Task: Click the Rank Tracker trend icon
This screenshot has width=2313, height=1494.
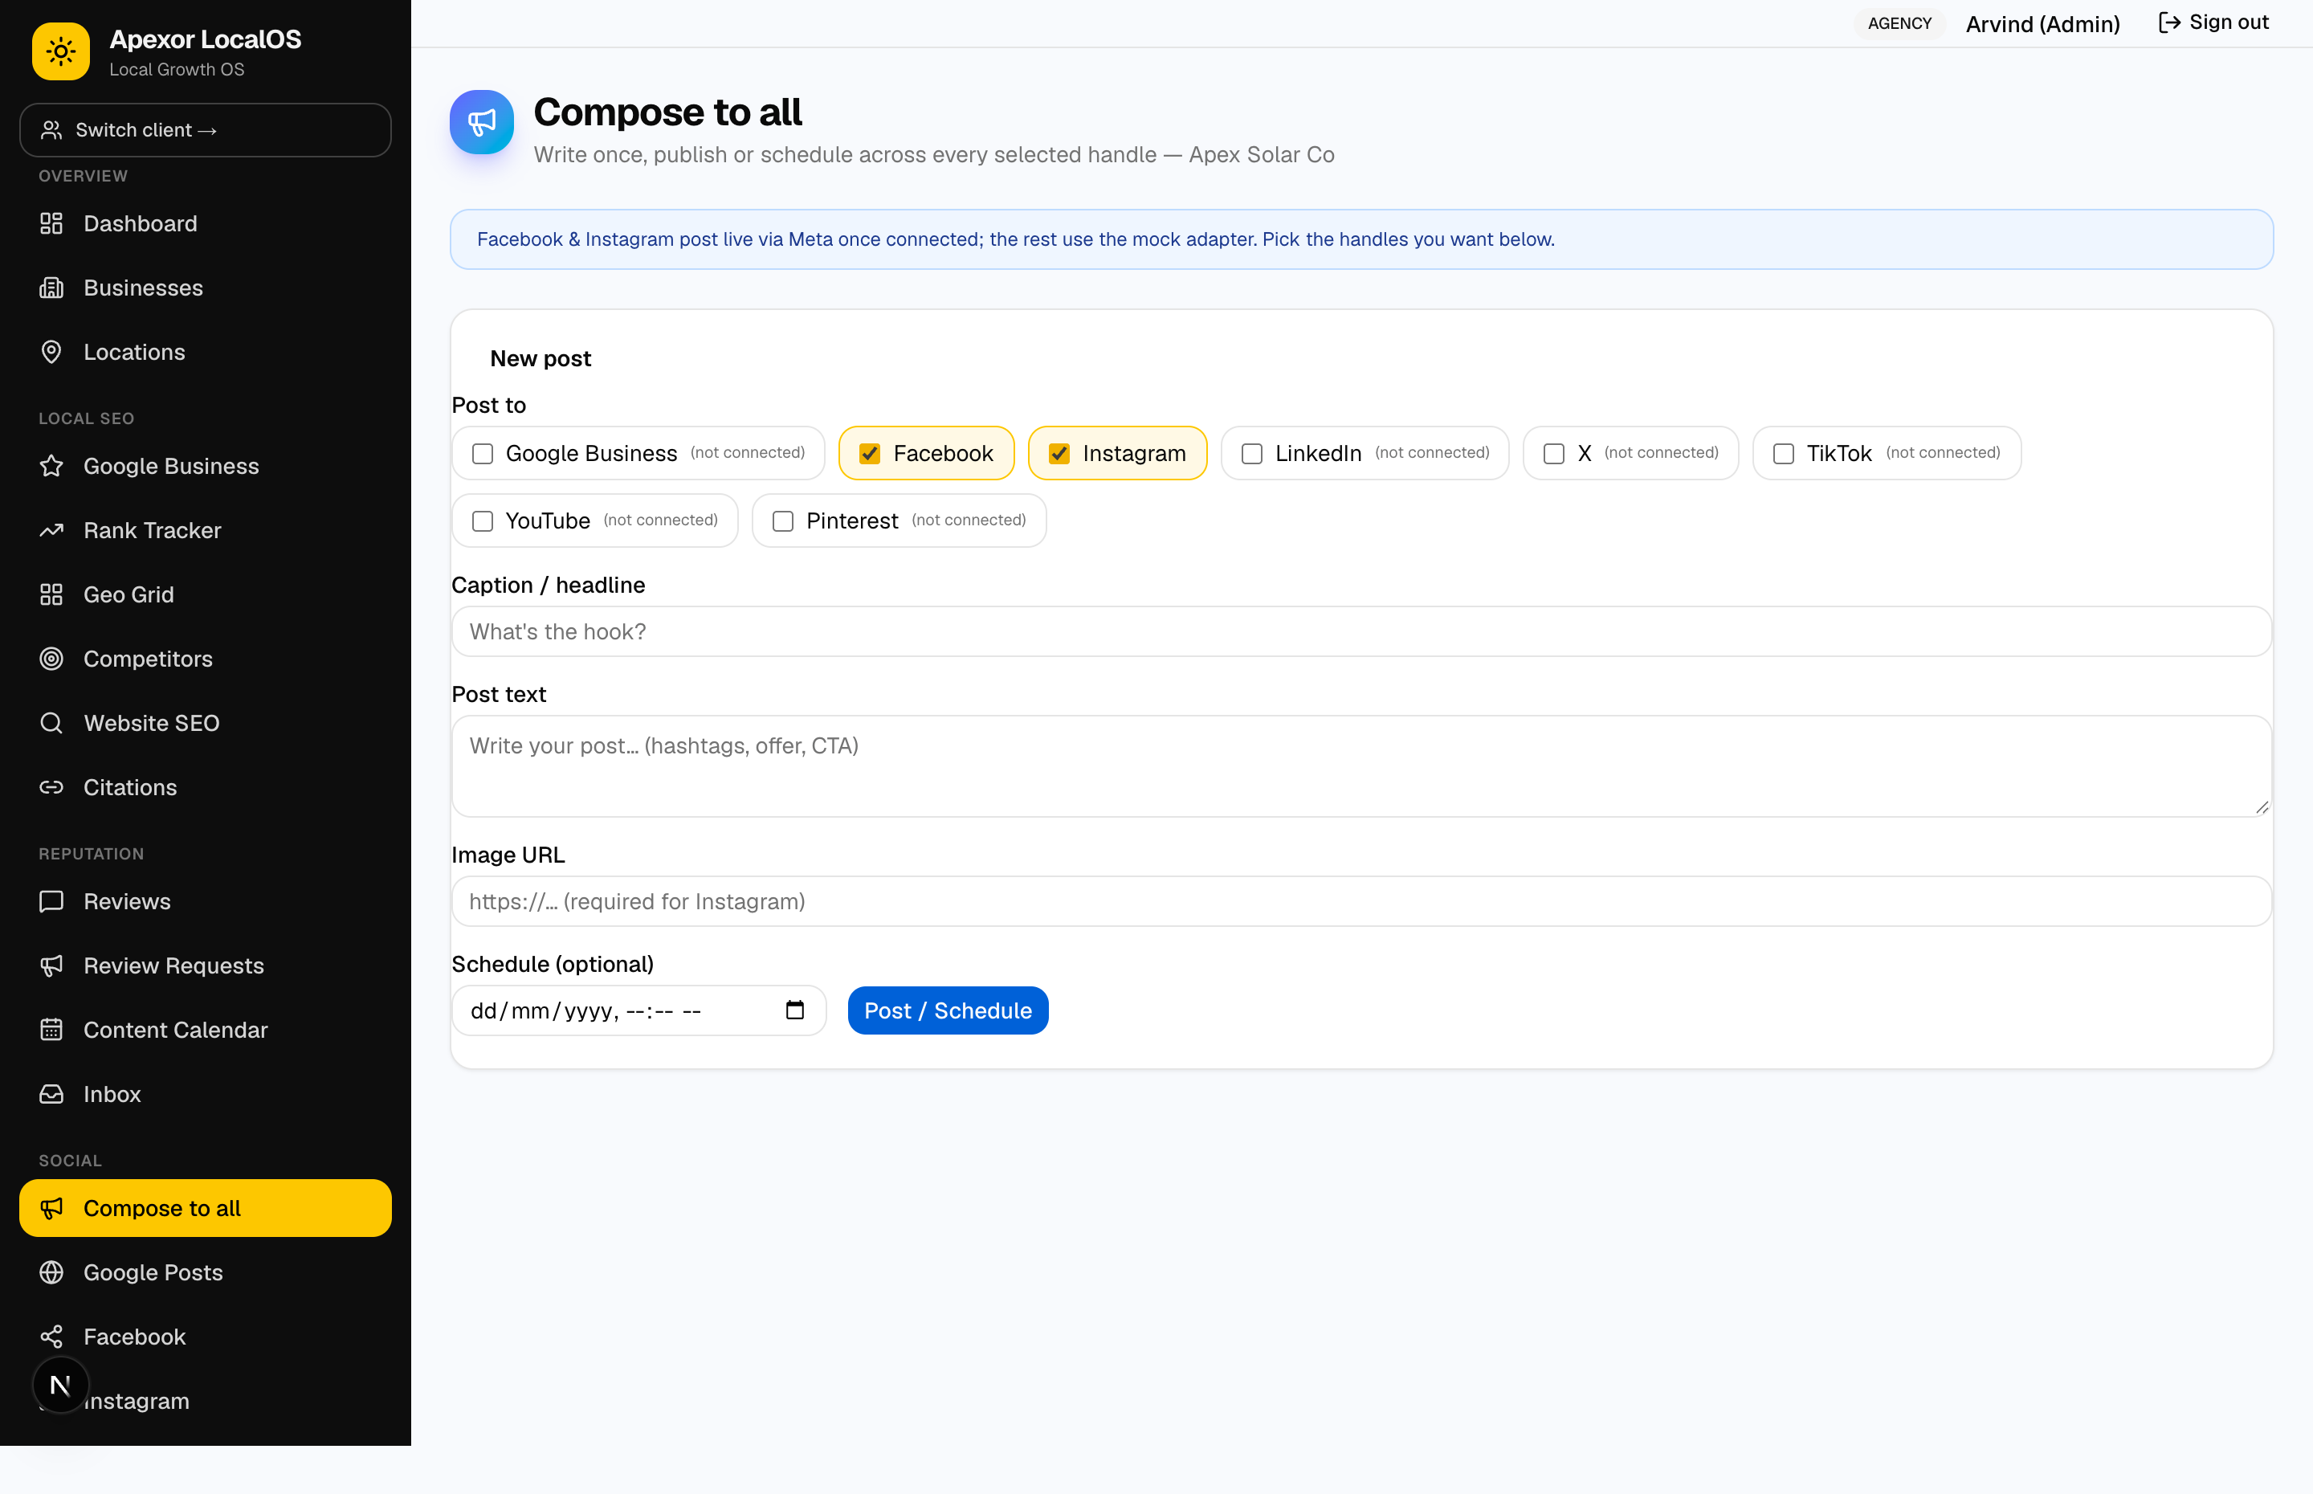Action: click(51, 531)
